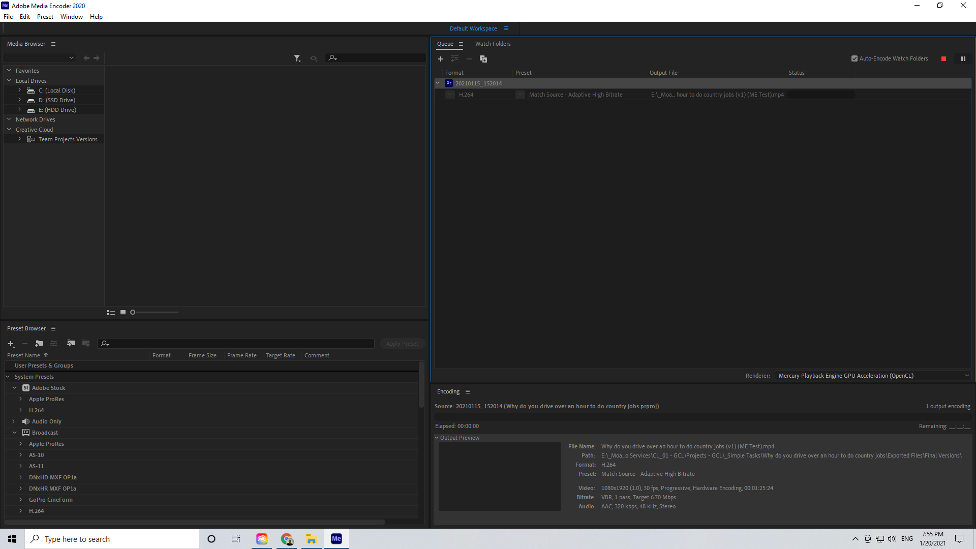This screenshot has width=976, height=549.
Task: Click the Default Workspace label
Action: tap(473, 28)
